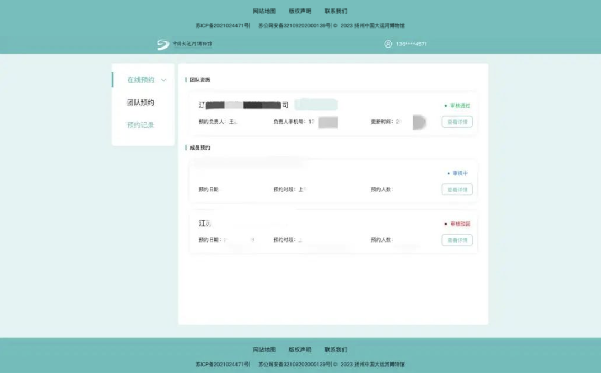Screen dimensions: 601x373
Task: Open 团队预约 in the sidebar
Action: [x=140, y=102]
